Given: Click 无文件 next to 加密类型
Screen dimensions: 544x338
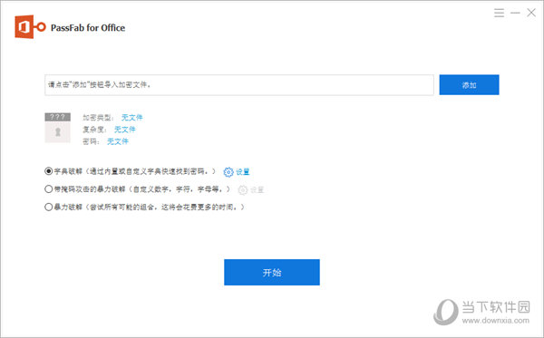Looking at the screenshot, I should pyautogui.click(x=131, y=118).
